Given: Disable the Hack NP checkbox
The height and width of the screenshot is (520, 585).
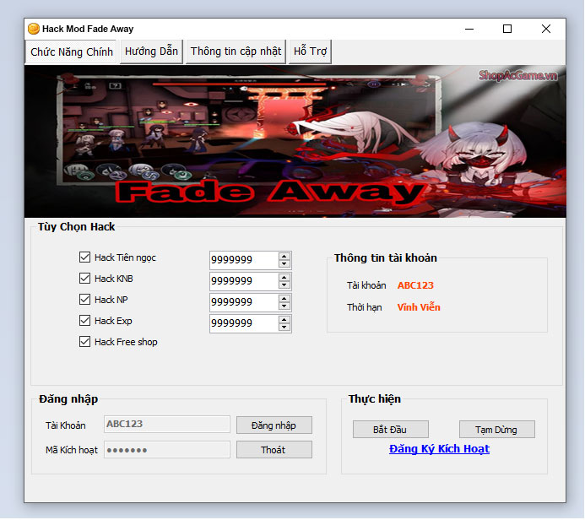Looking at the screenshot, I should click(84, 299).
